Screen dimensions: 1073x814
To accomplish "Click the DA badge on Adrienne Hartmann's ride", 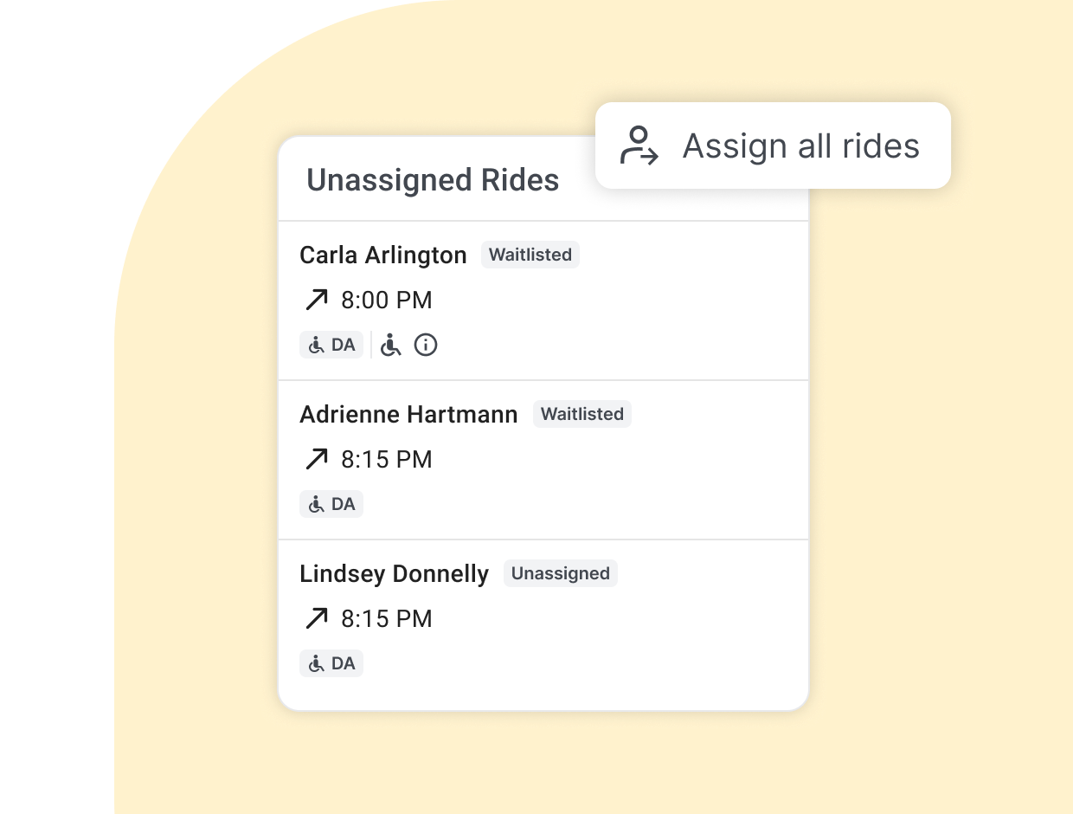I will (331, 504).
